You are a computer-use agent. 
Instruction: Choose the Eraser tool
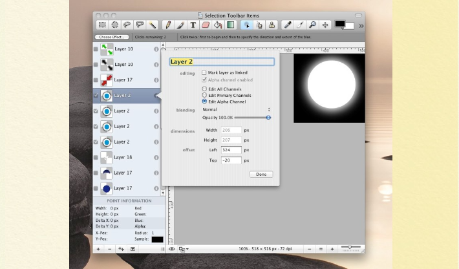(x=206, y=25)
